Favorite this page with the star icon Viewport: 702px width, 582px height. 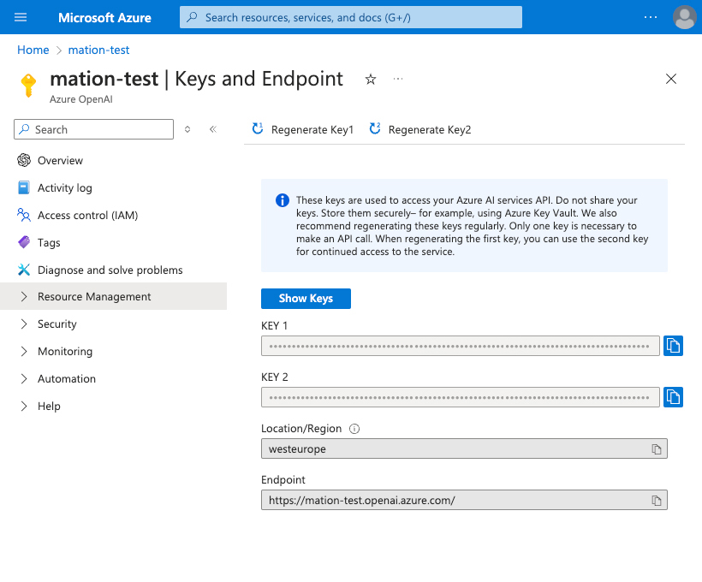370,80
